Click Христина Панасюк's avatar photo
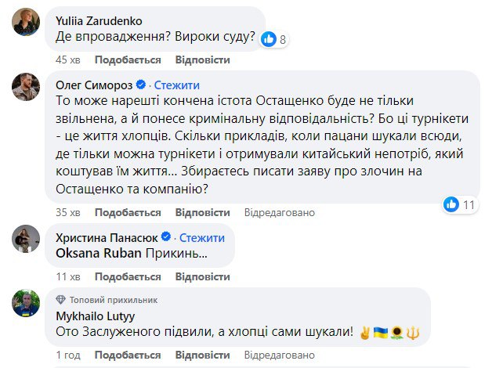The width and height of the screenshot is (503, 368). click(x=24, y=240)
